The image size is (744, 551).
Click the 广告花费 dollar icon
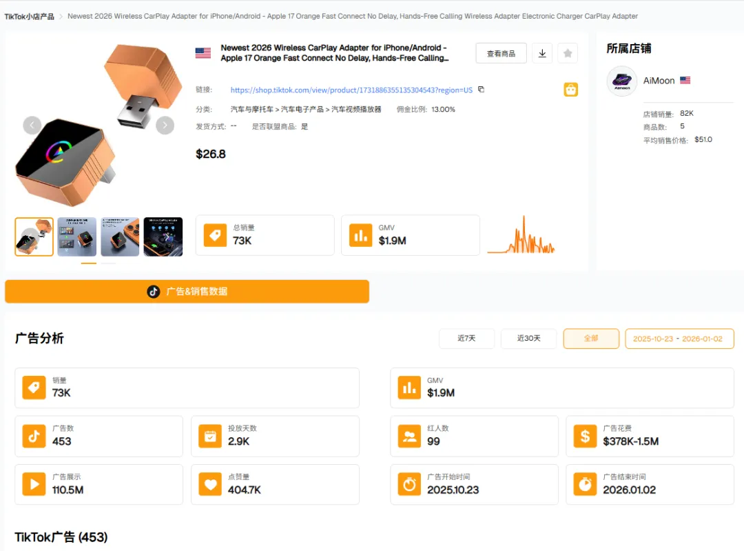585,436
